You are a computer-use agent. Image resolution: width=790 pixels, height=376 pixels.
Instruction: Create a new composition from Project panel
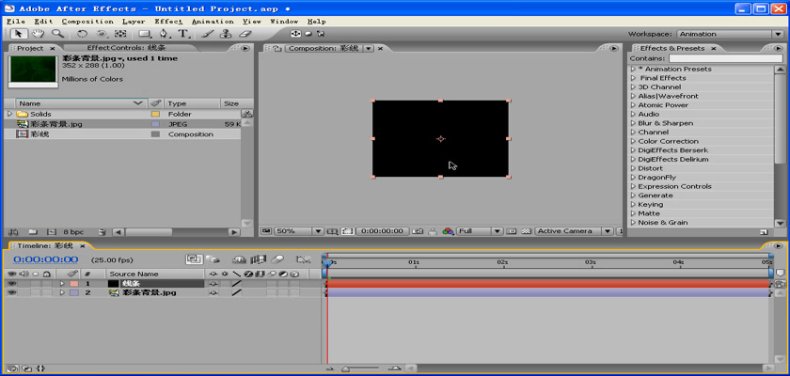[x=51, y=232]
